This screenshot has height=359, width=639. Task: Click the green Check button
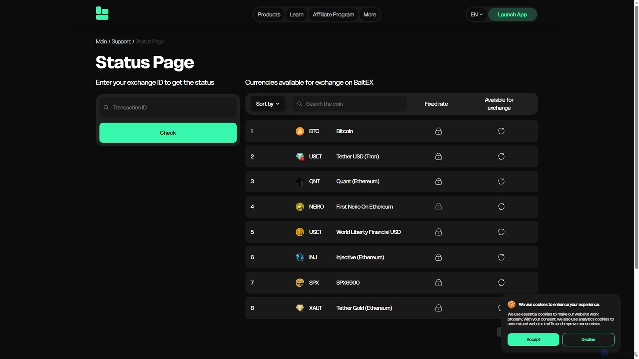click(168, 133)
